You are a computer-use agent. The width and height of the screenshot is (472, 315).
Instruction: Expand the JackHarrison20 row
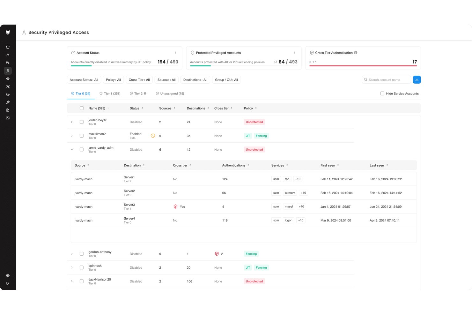coord(72,281)
